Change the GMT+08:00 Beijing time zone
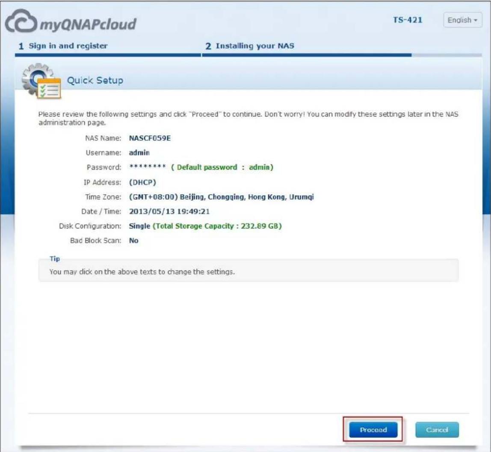This screenshot has height=452, width=491. [222, 197]
